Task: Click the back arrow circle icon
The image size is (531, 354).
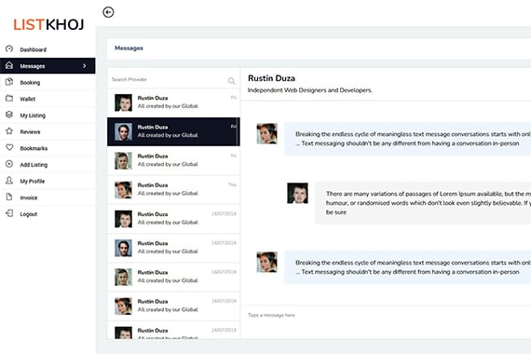Action: click(108, 12)
